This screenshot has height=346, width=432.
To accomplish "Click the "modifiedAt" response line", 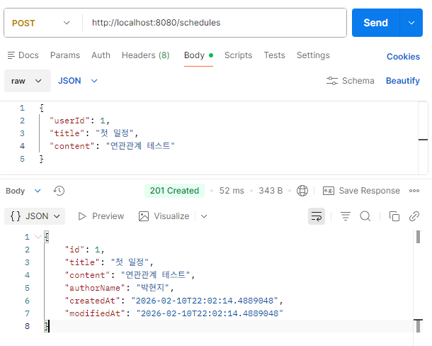I will (x=174, y=313).
